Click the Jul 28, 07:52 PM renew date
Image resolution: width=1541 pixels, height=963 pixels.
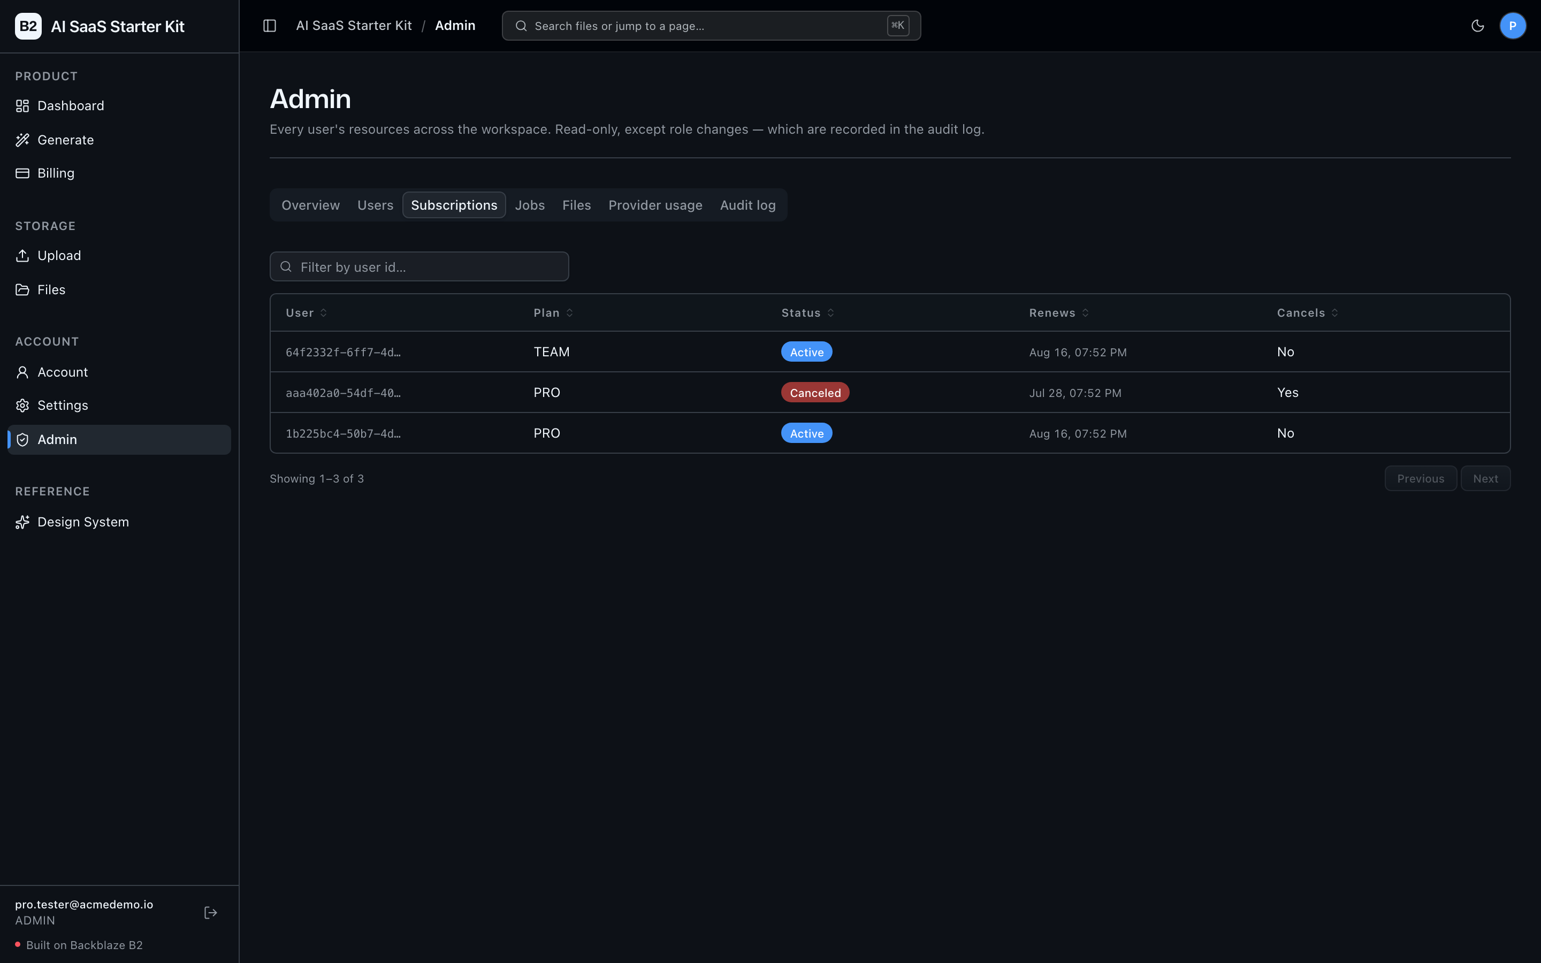(x=1075, y=393)
